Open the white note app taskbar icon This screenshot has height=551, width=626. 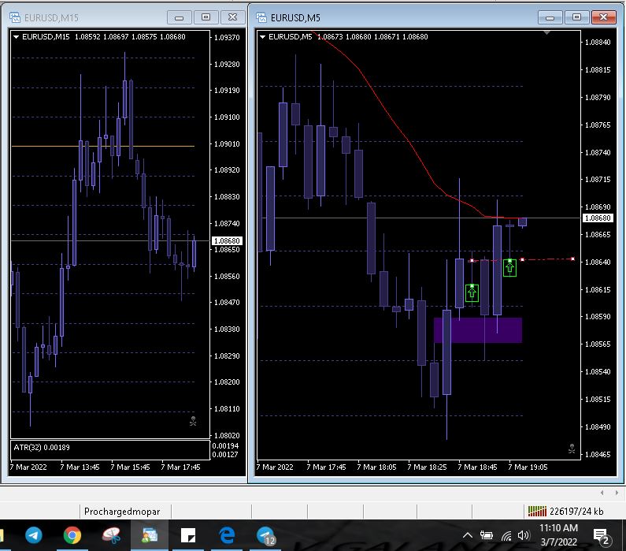[188, 535]
